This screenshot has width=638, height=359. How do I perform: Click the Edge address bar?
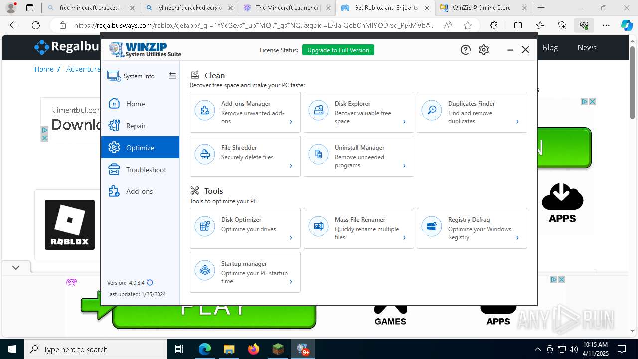pos(253,25)
